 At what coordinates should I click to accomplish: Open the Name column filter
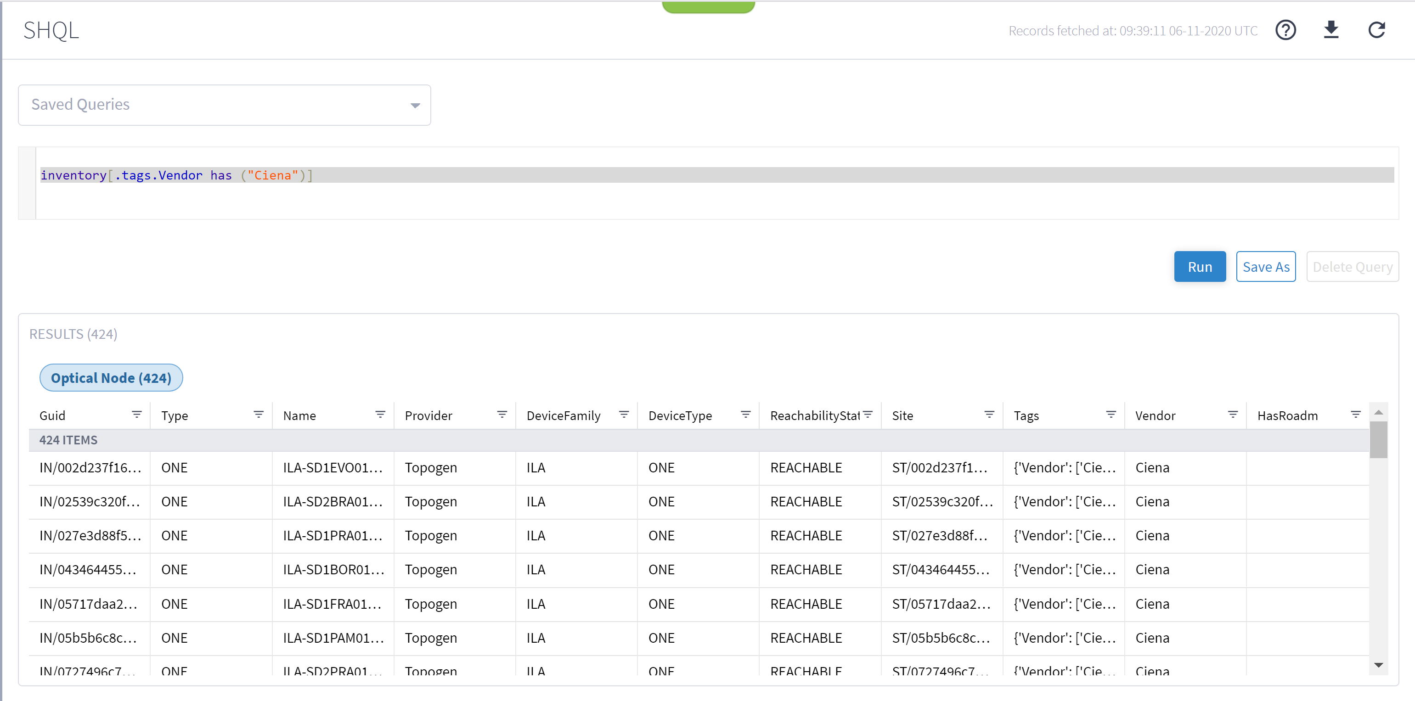(x=380, y=415)
